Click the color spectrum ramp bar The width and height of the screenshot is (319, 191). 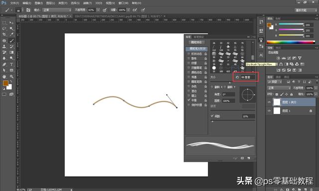coord(291,42)
